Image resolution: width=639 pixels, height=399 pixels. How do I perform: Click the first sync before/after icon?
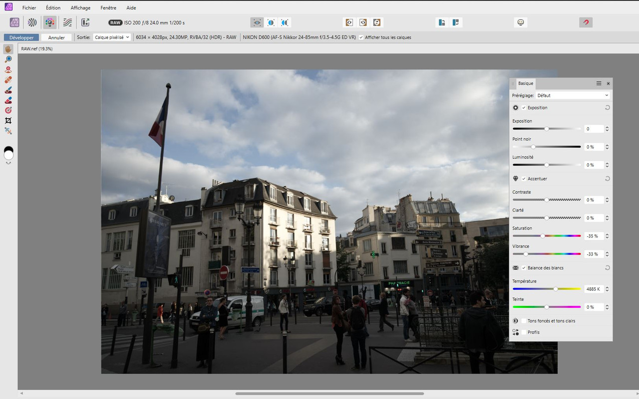coord(349,22)
